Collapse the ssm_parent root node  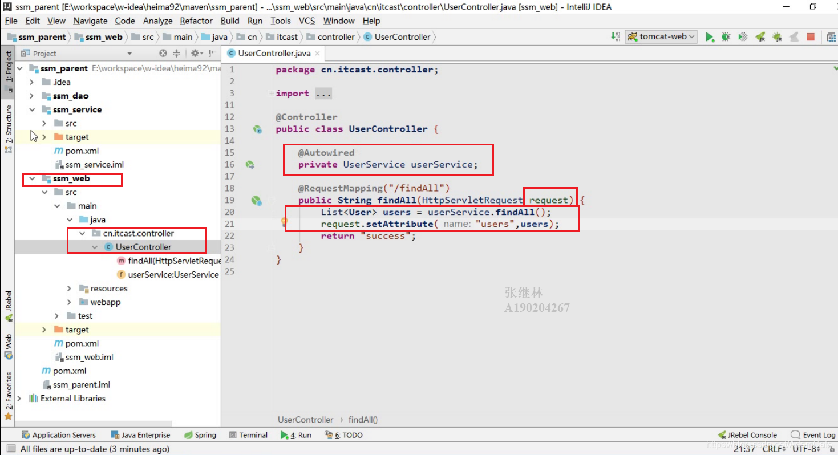(x=20, y=68)
